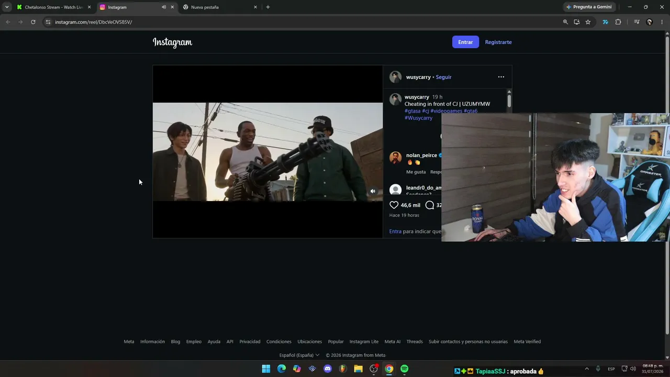
Task: Show hidden system tray icons
Action: pos(587,369)
